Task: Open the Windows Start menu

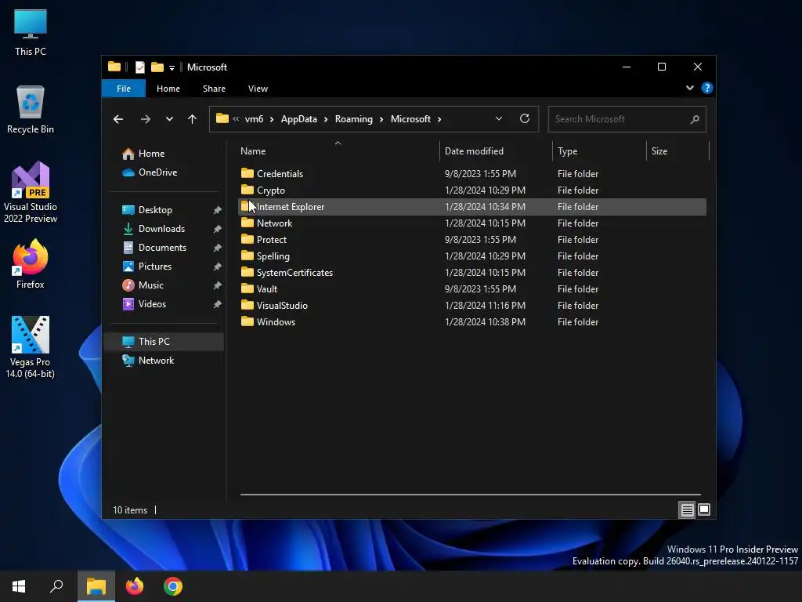Action: (x=19, y=586)
